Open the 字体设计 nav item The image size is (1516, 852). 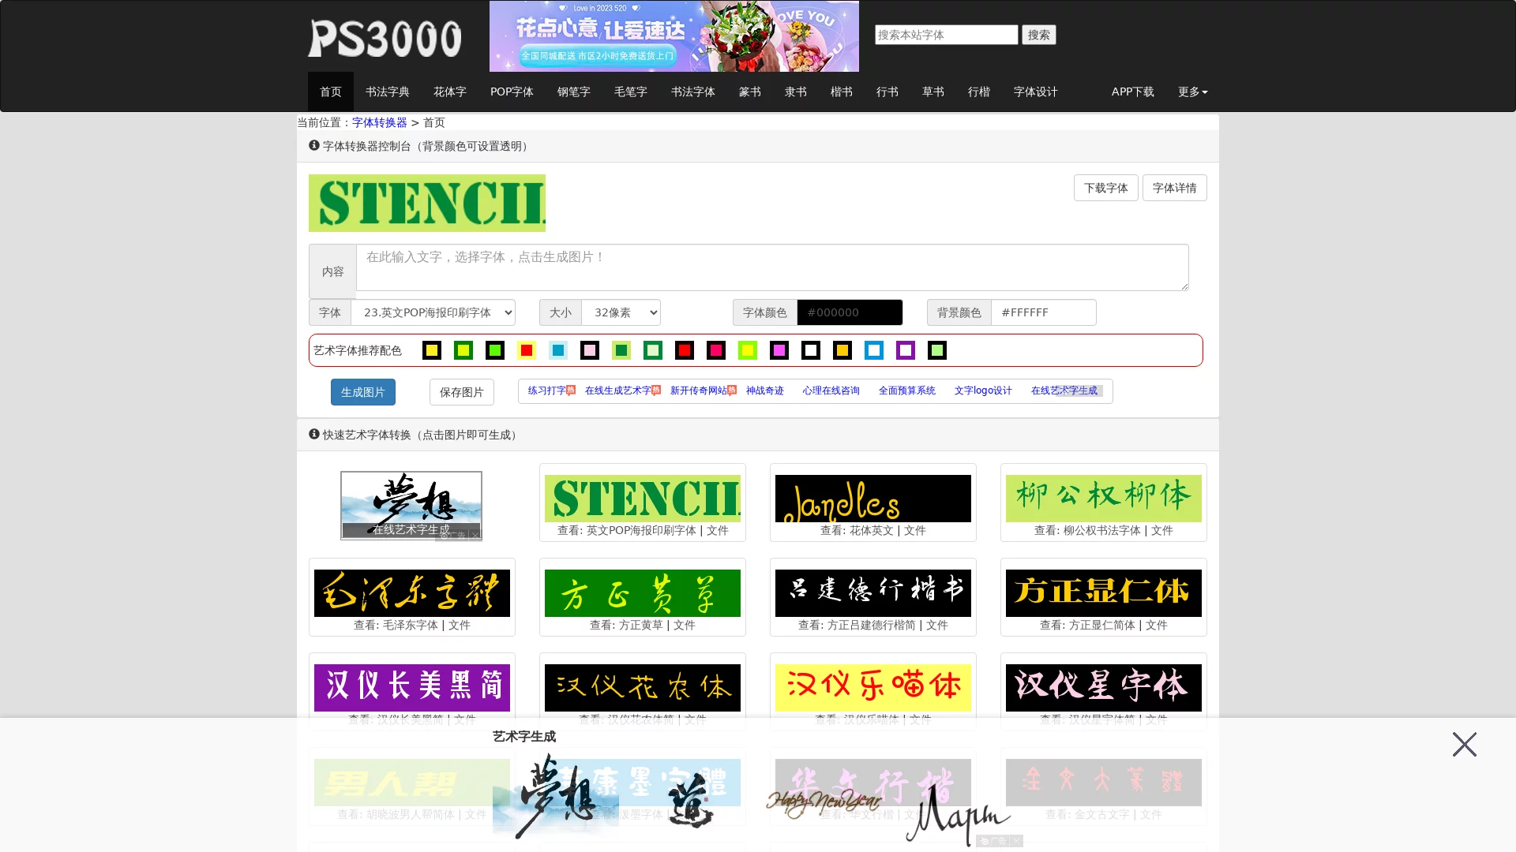tap(1035, 92)
